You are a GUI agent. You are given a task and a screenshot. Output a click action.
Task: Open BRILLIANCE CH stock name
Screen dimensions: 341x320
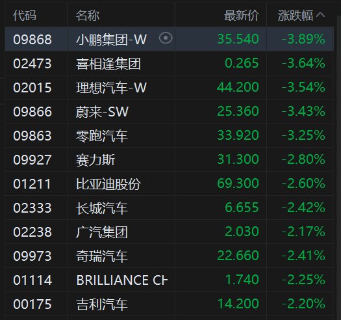pyautogui.click(x=122, y=280)
